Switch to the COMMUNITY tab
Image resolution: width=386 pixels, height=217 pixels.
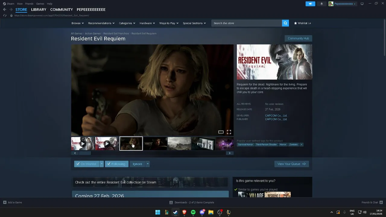click(62, 10)
